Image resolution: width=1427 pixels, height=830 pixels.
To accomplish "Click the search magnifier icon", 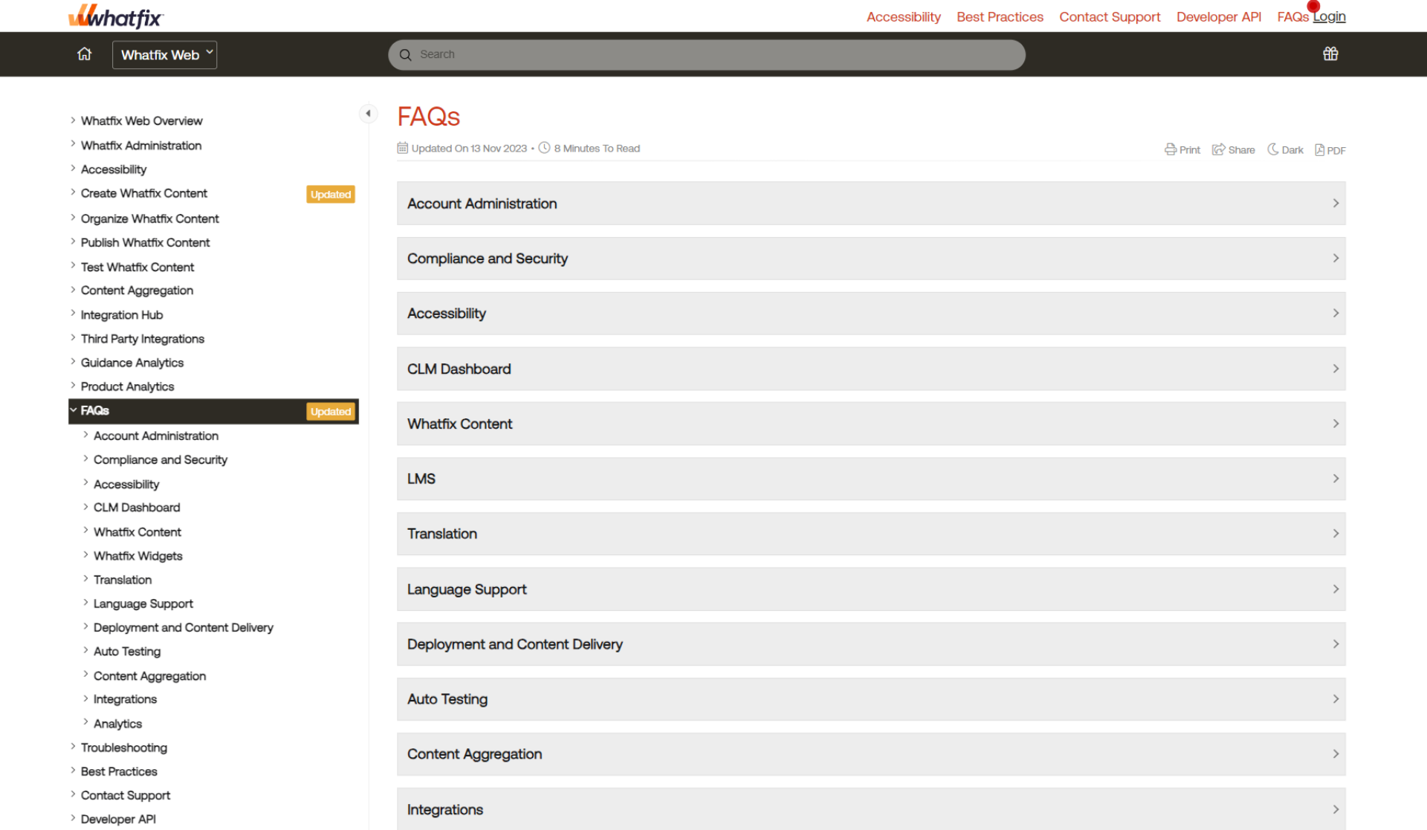I will 405,55.
